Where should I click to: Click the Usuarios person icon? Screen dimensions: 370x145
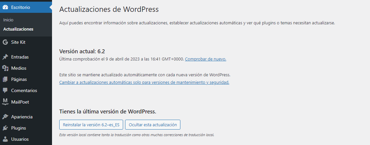coord(5,139)
